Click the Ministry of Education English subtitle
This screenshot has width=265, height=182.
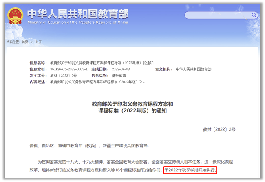[x=78, y=22]
